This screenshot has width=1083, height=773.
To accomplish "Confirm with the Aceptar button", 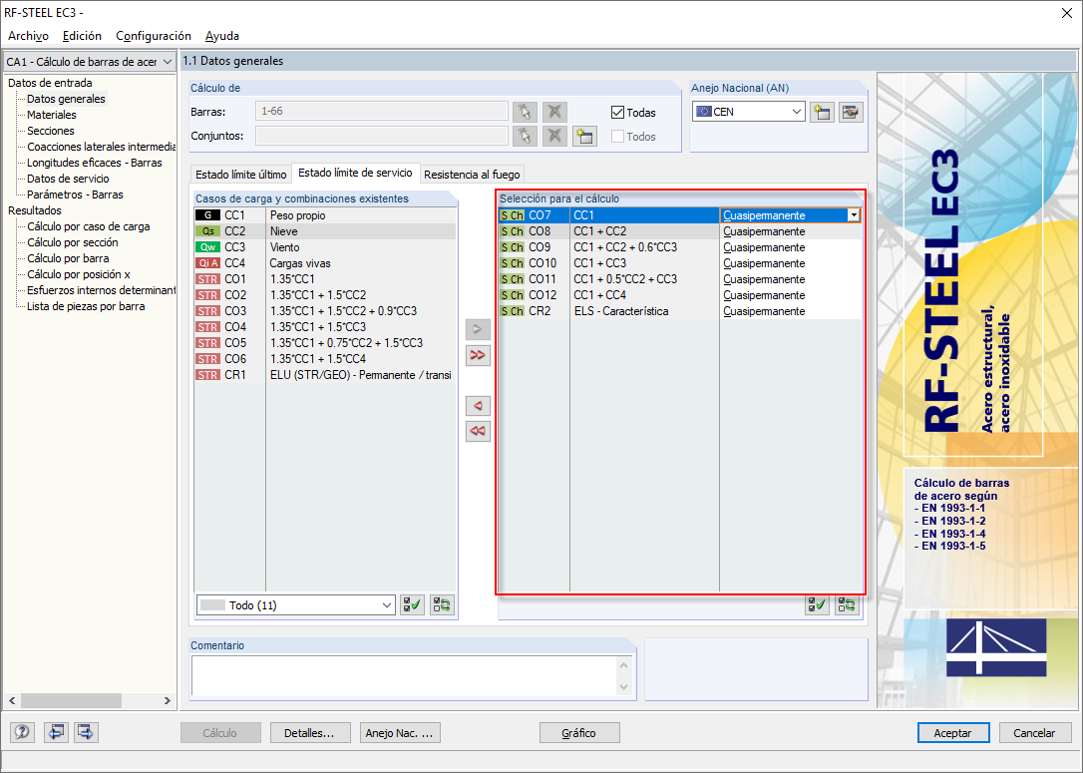I will (x=953, y=733).
